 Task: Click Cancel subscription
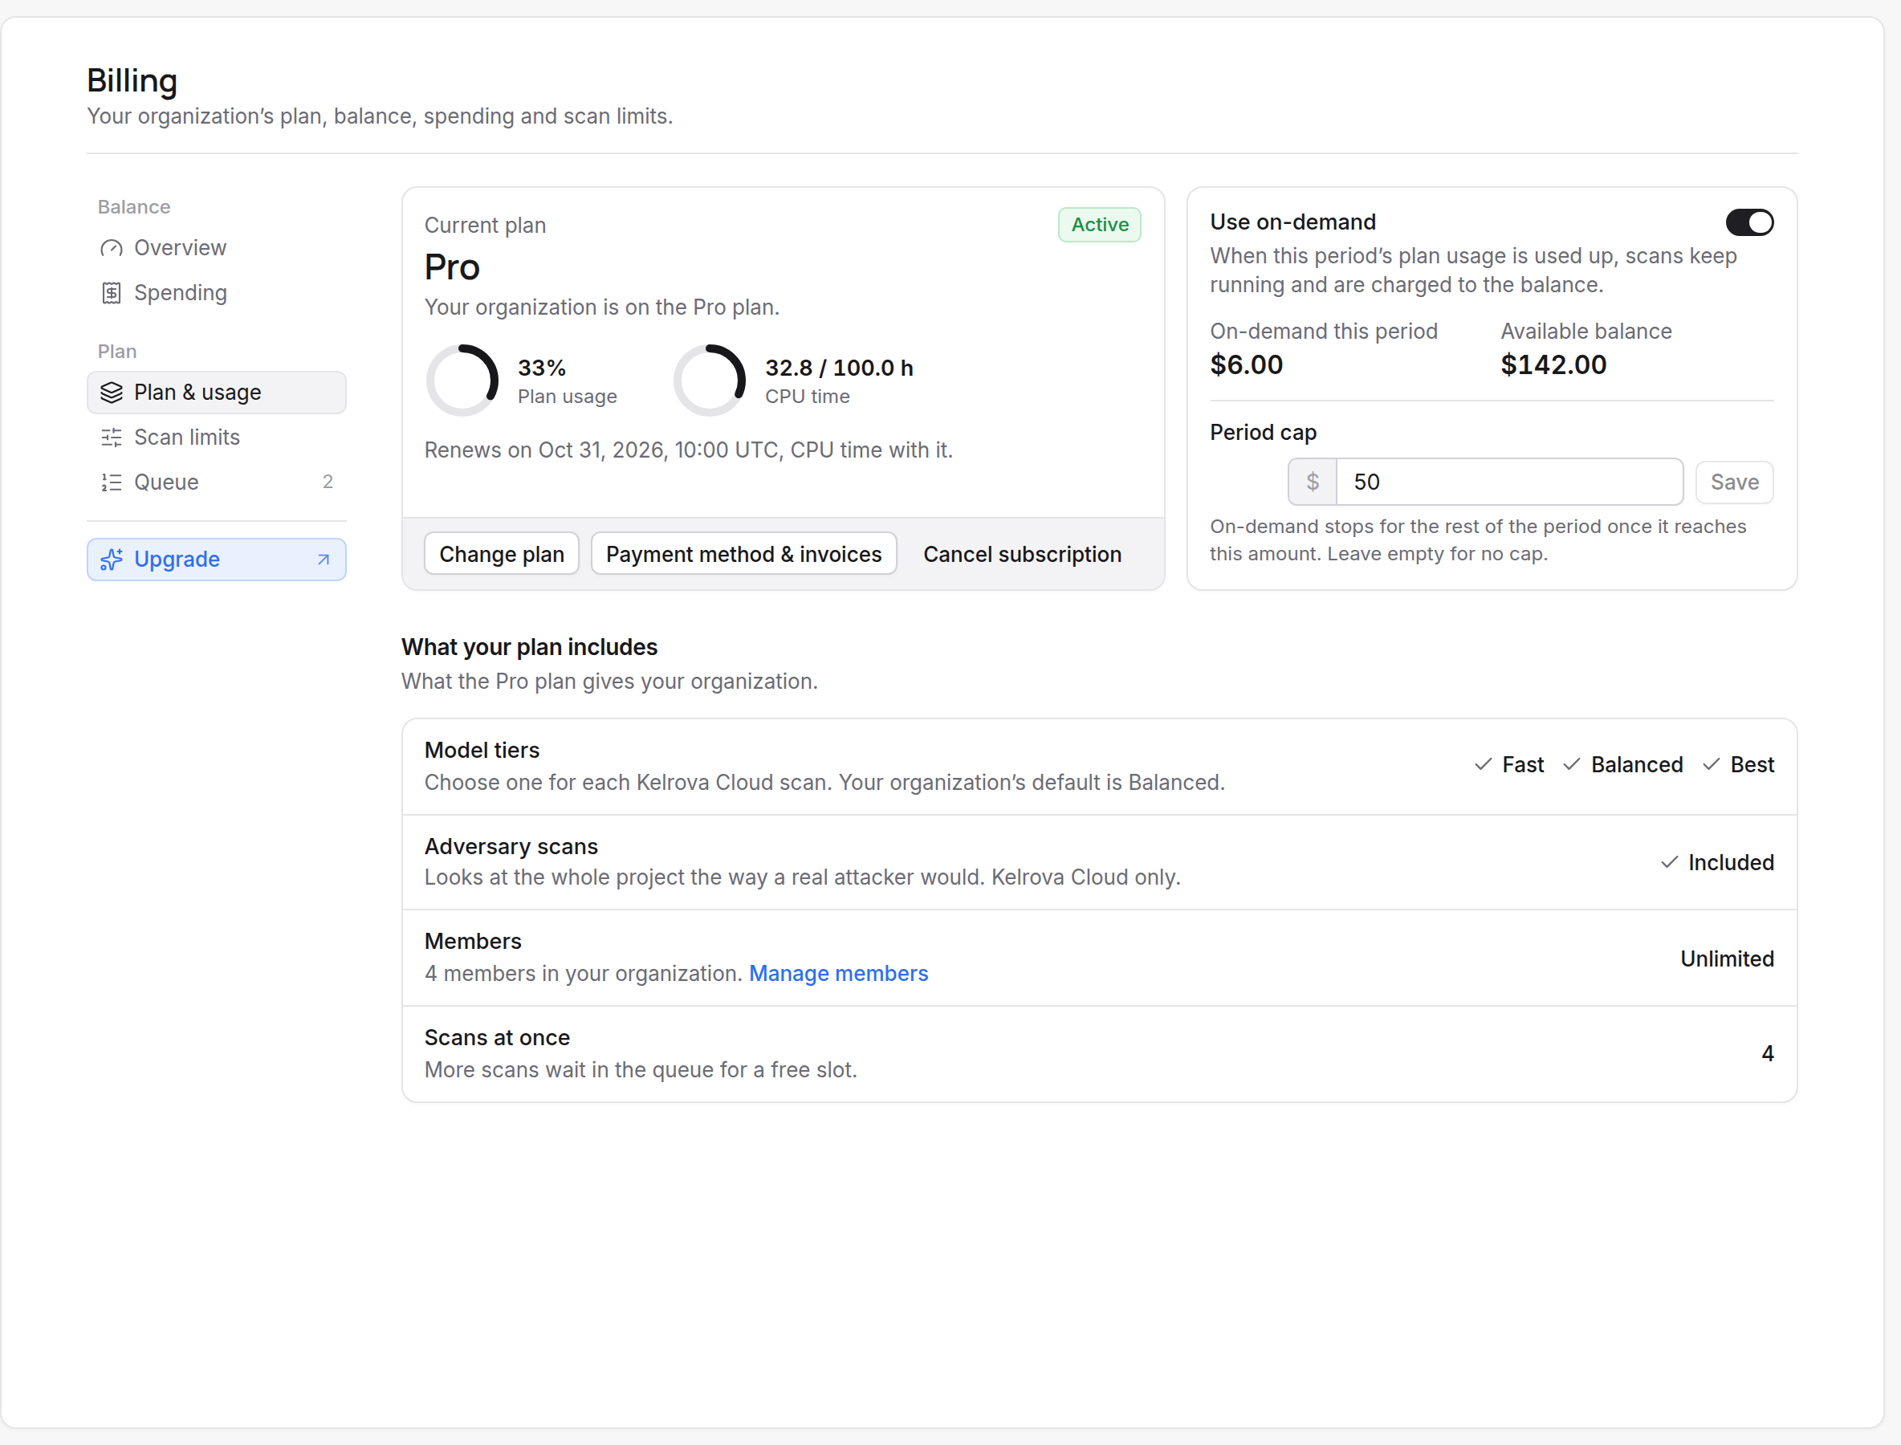pyautogui.click(x=1022, y=554)
